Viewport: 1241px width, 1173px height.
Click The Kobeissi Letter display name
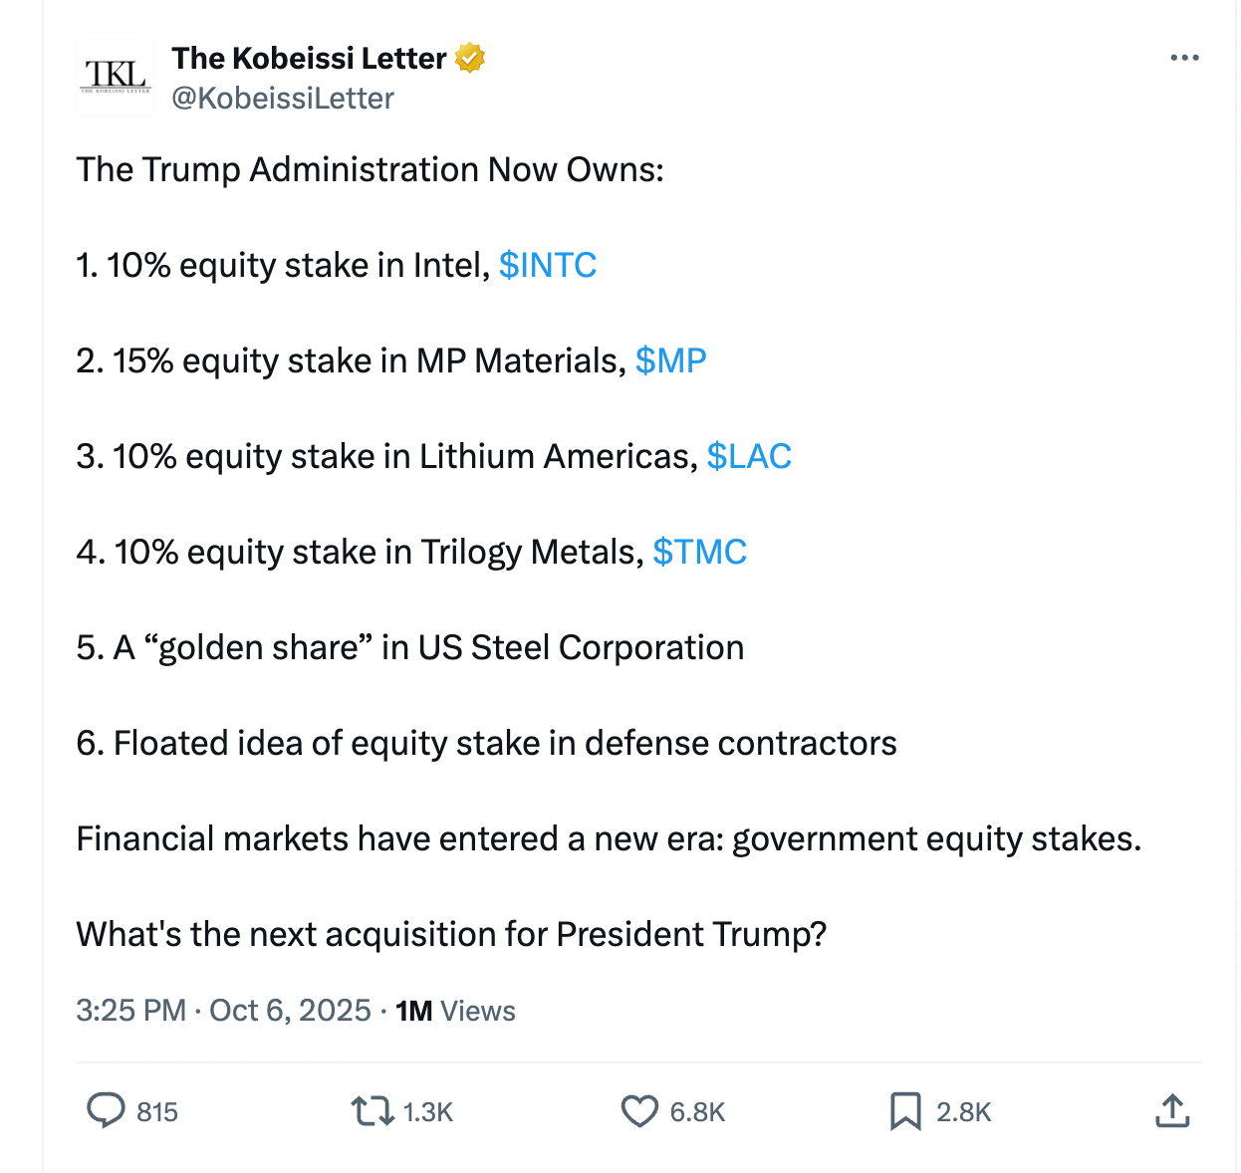[309, 59]
